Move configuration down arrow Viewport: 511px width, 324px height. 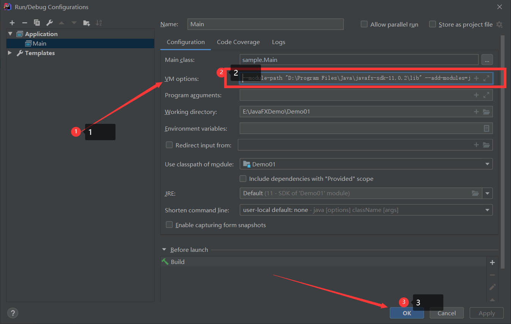(x=74, y=23)
